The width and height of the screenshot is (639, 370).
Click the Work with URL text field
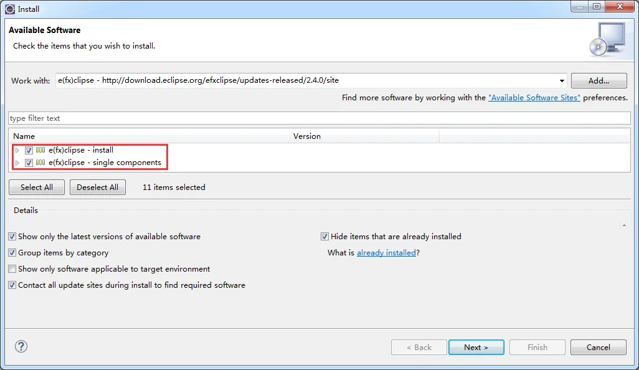coord(306,81)
